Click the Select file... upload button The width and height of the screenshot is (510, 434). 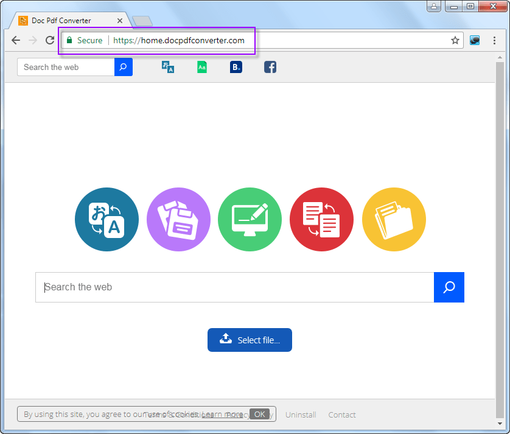[250, 340]
